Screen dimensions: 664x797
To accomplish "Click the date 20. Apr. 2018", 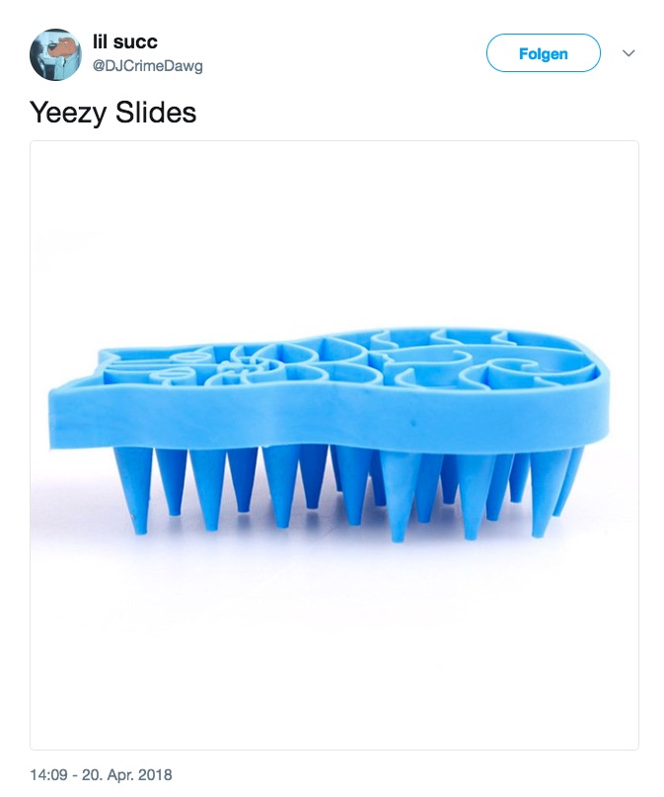I will 127,774.
